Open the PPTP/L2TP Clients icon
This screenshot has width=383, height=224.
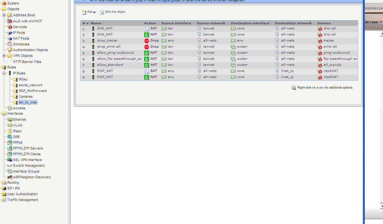click(x=10, y=154)
